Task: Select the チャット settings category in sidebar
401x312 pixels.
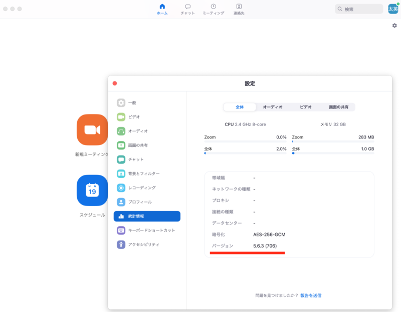Action: point(147,159)
